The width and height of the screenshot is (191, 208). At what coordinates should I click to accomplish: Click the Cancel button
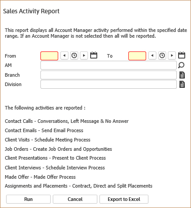[75, 199]
